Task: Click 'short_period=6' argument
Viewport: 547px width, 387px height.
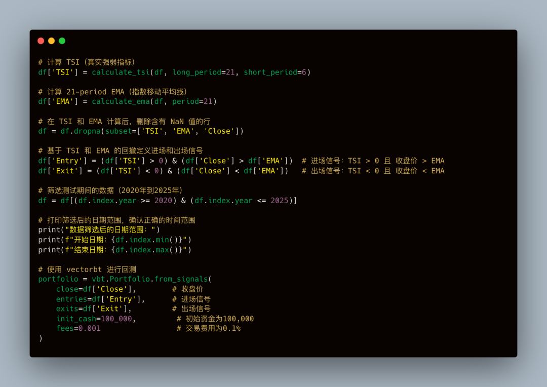Action: pyautogui.click(x=275, y=72)
